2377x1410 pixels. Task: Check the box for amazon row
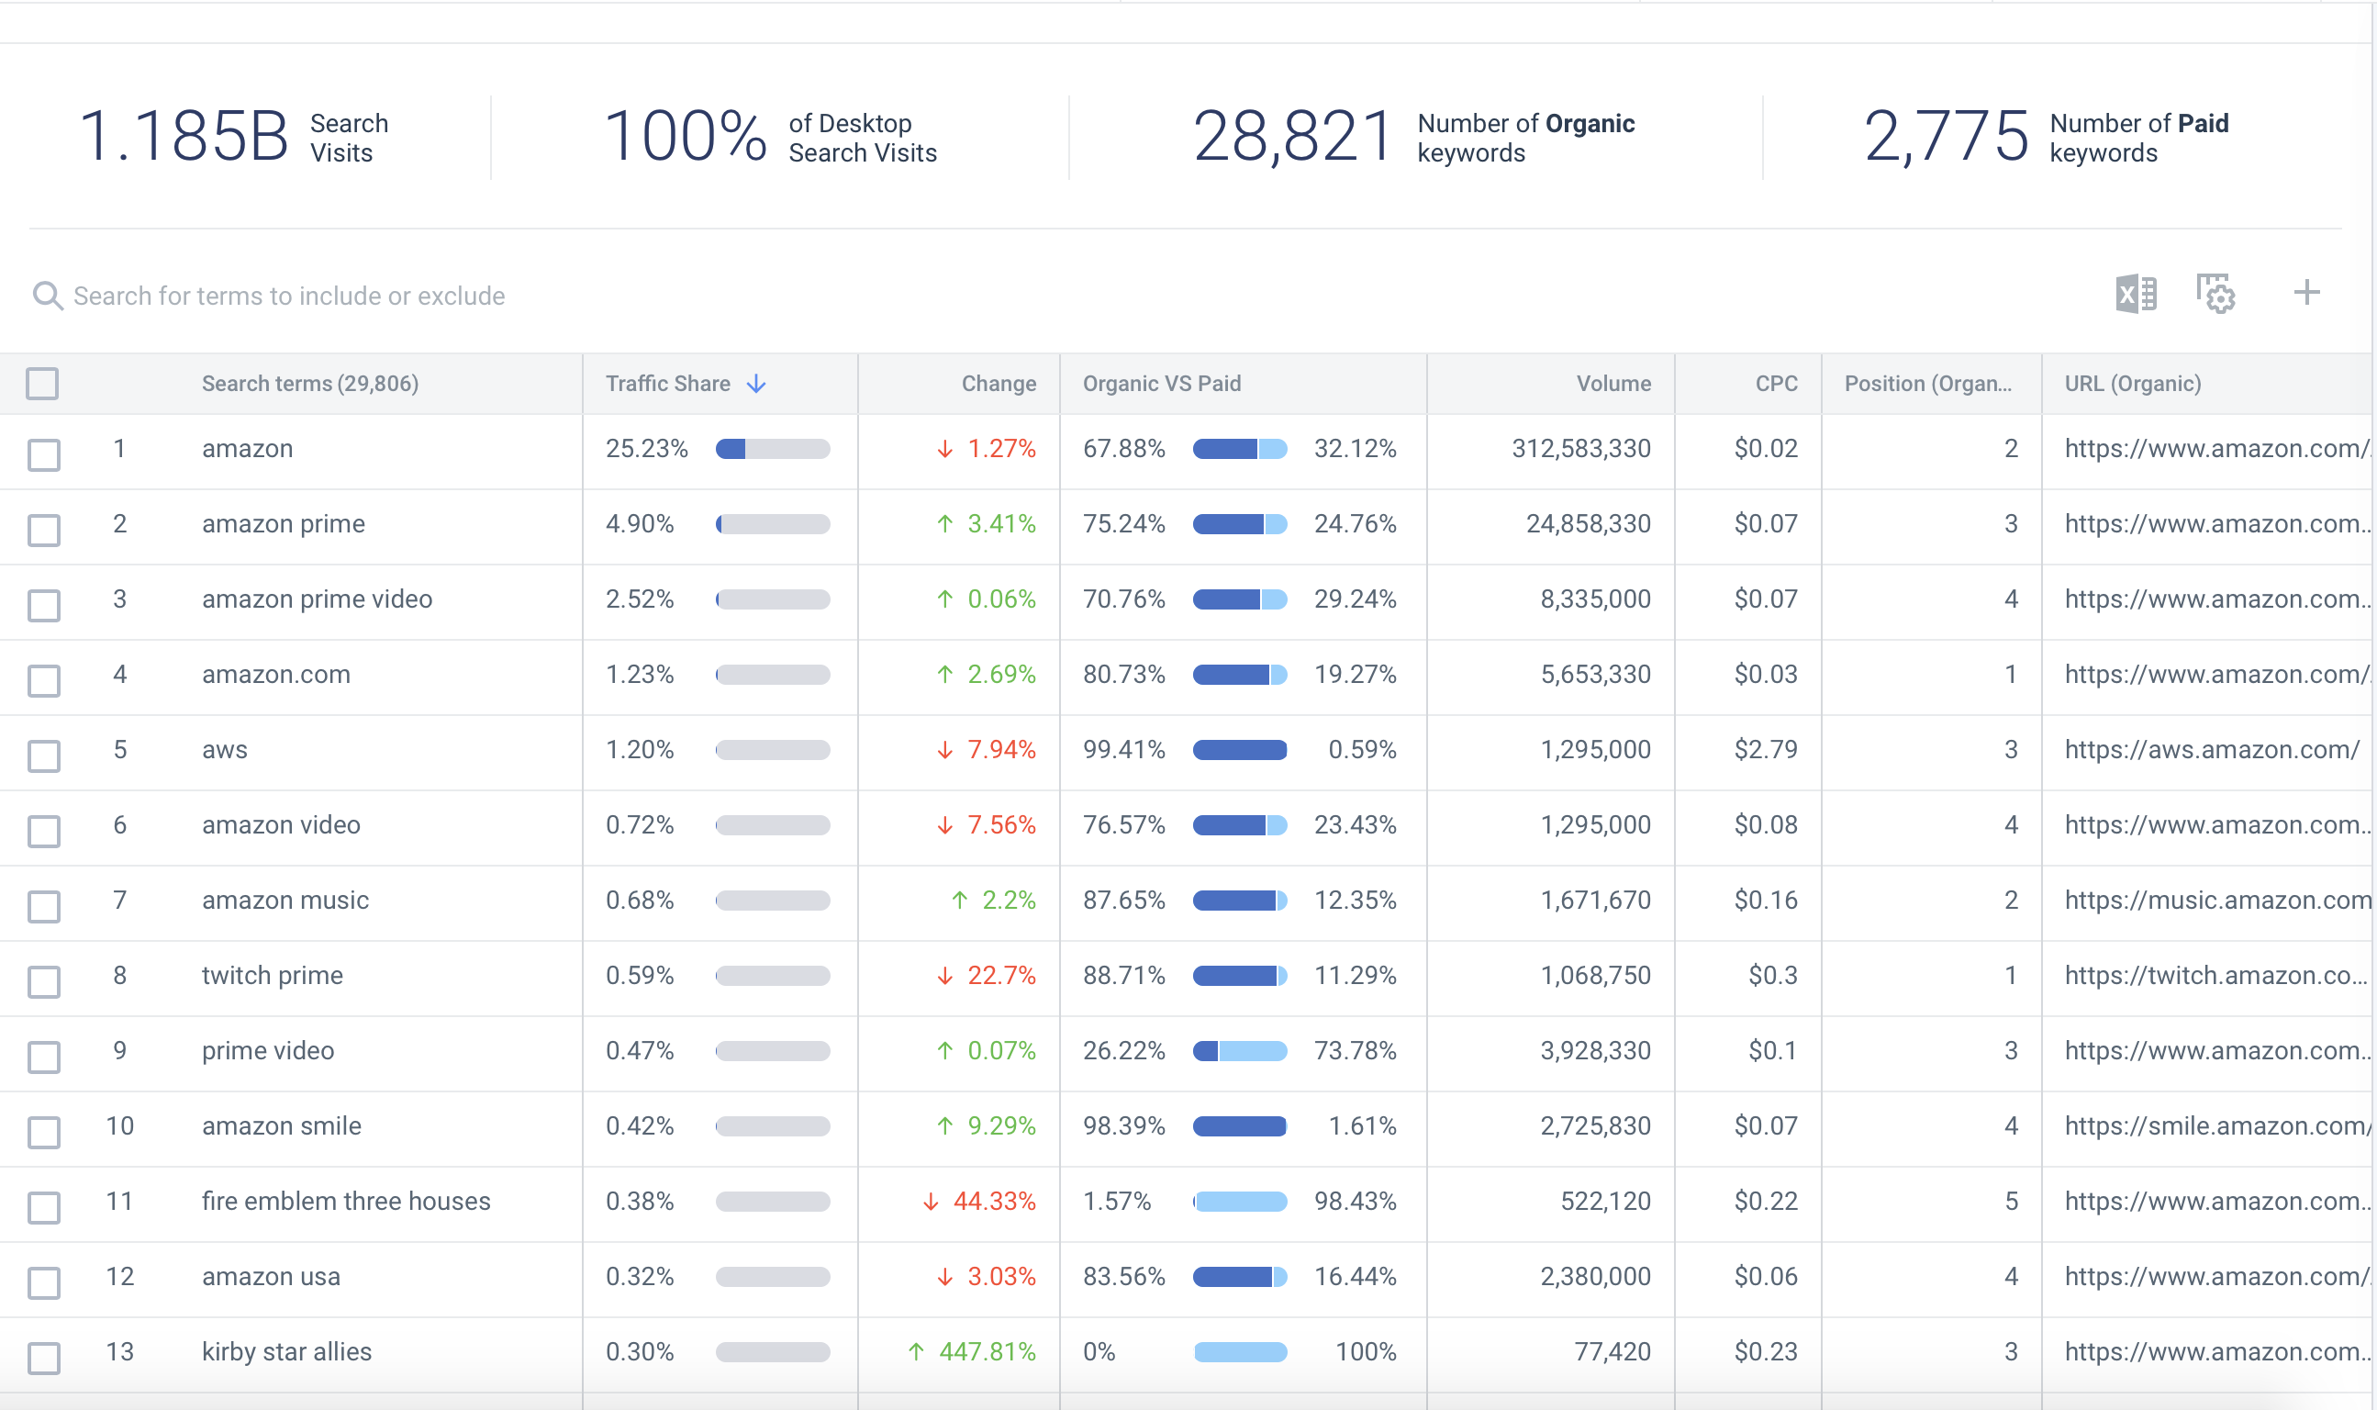coord(44,454)
